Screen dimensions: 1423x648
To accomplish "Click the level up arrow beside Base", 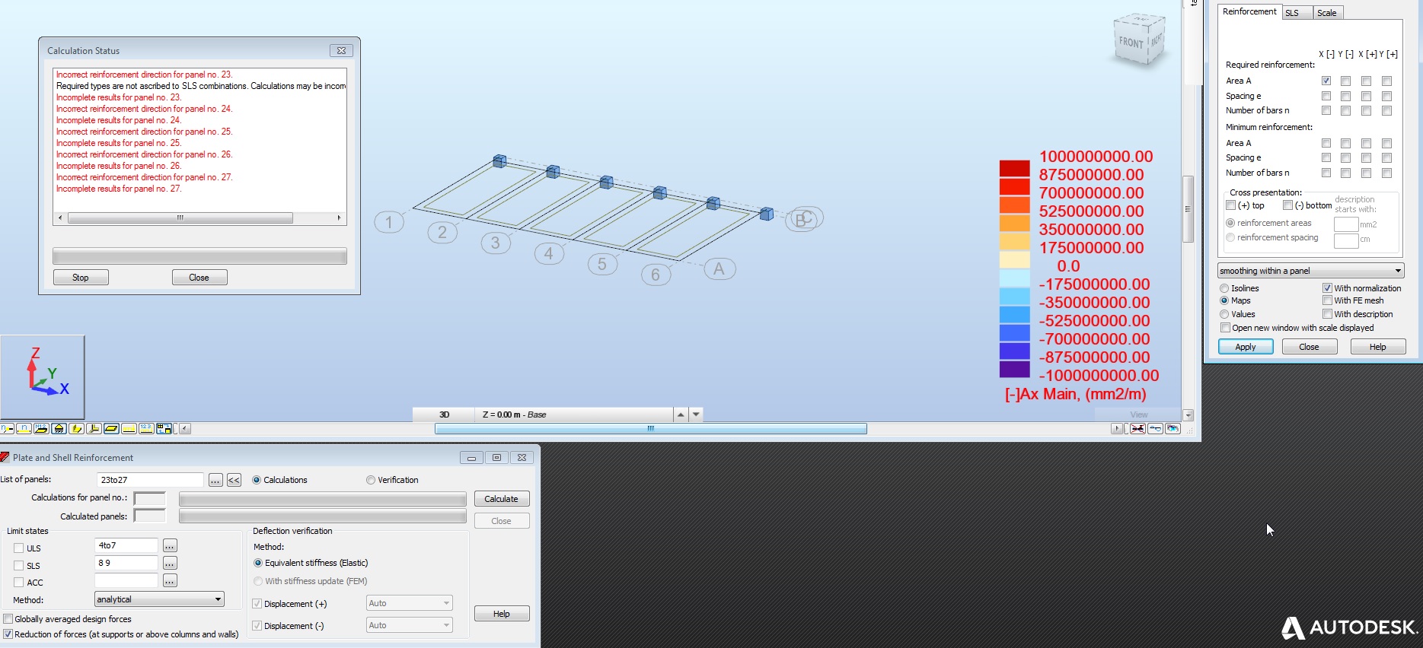I will 681,415.
